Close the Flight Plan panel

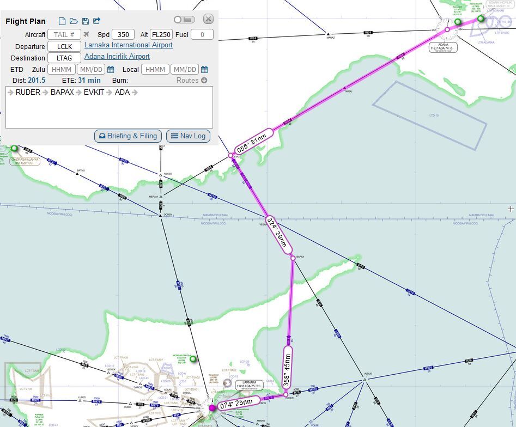pyautogui.click(x=208, y=19)
